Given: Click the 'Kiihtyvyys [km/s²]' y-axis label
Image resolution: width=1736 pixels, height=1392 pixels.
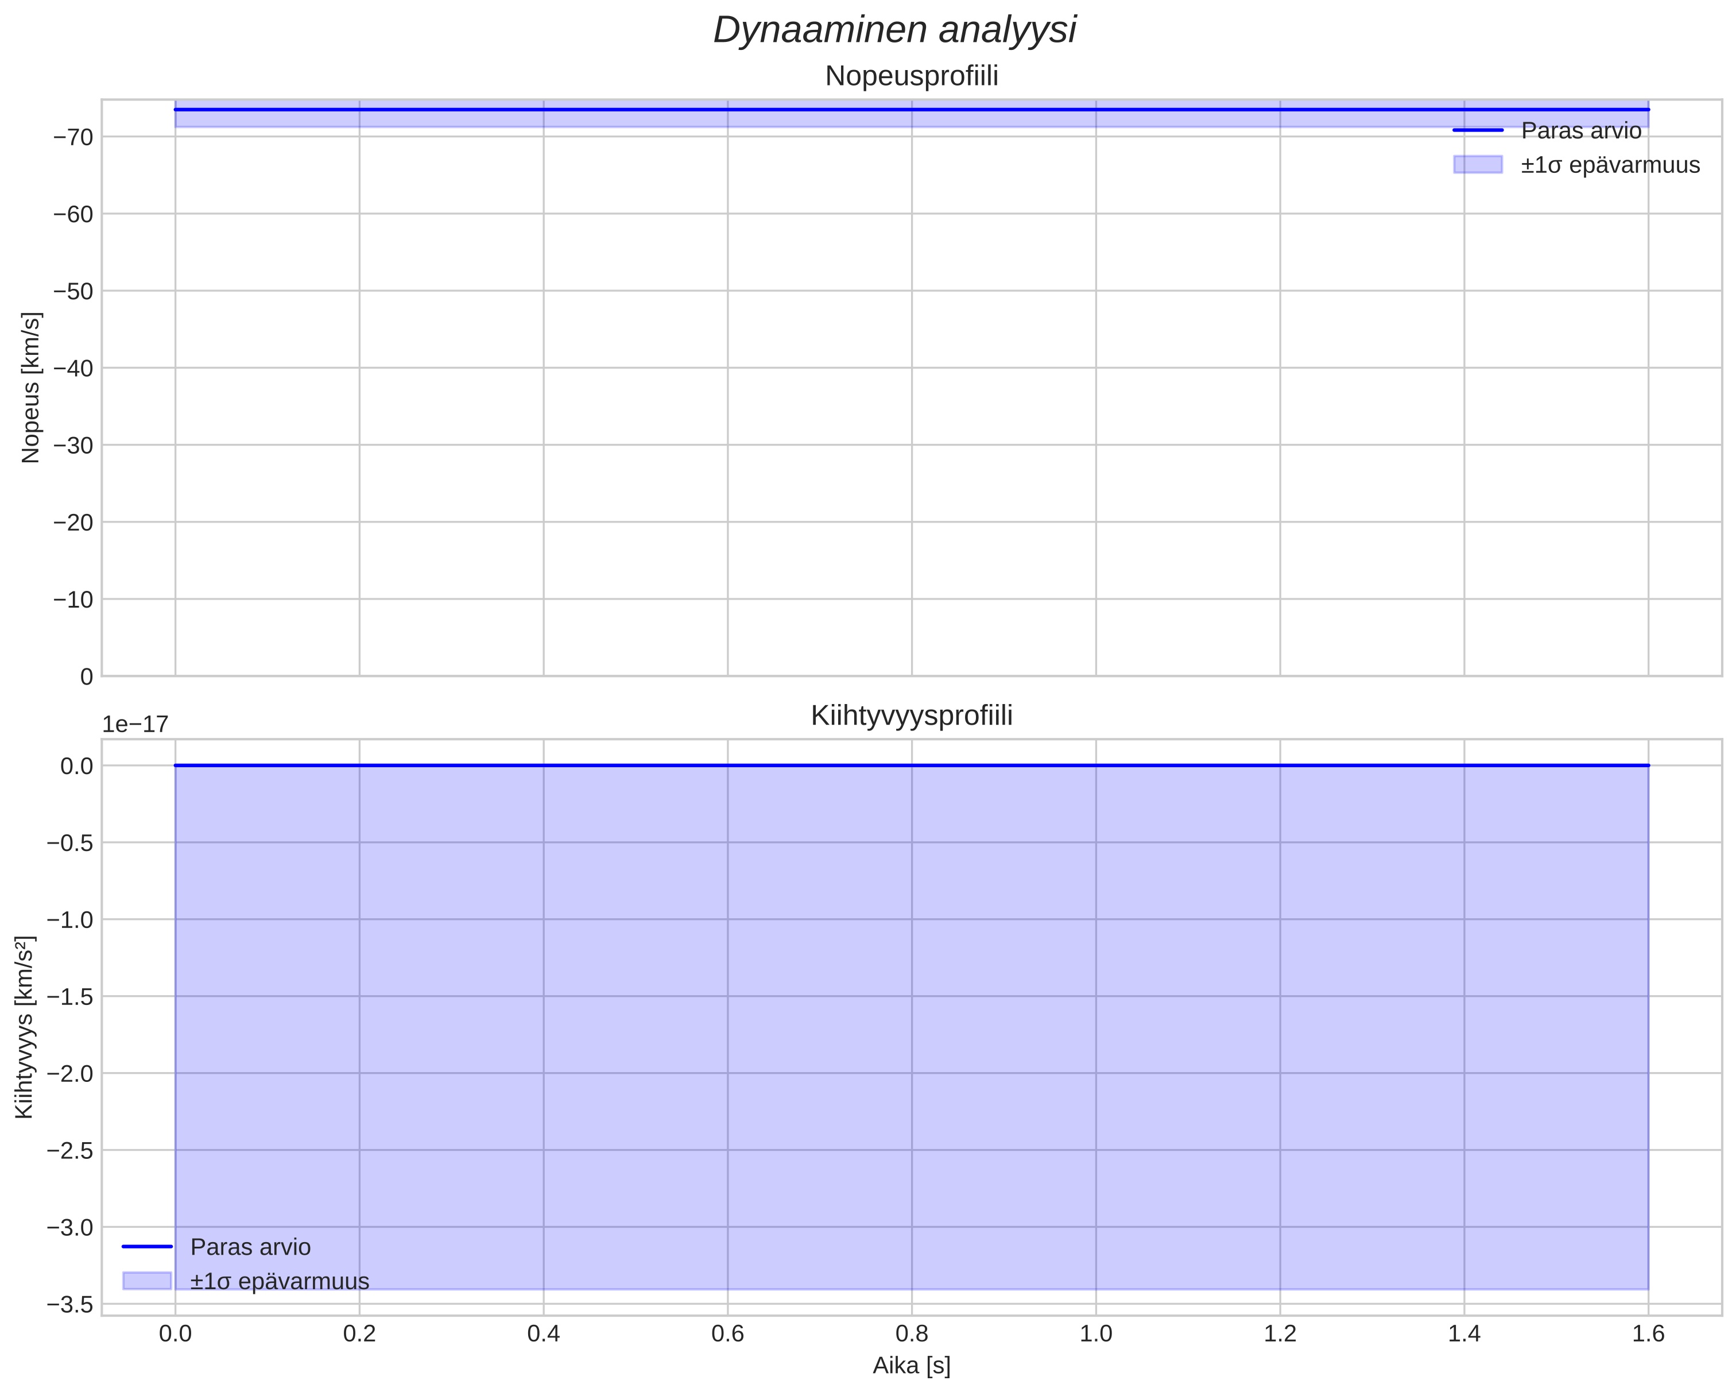Looking at the screenshot, I should (x=25, y=1027).
